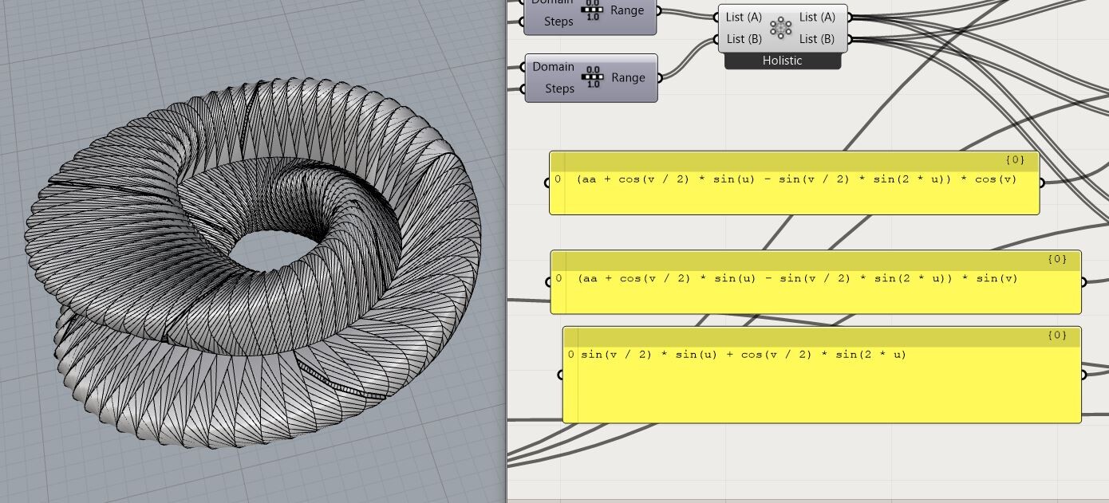
Task: Click the Range output grip of the lower component
Action: coord(659,77)
